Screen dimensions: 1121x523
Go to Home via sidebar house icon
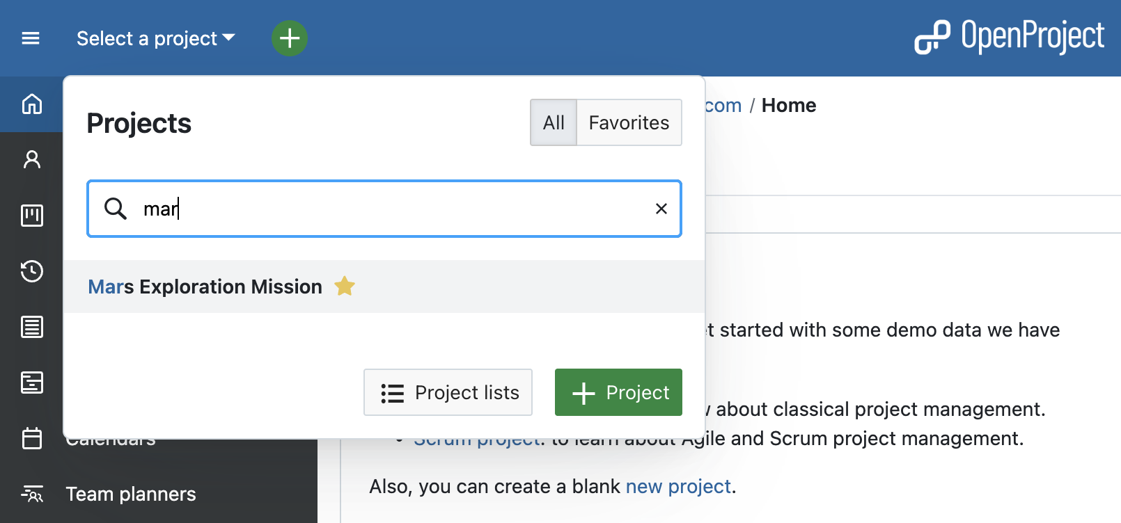pyautogui.click(x=32, y=104)
